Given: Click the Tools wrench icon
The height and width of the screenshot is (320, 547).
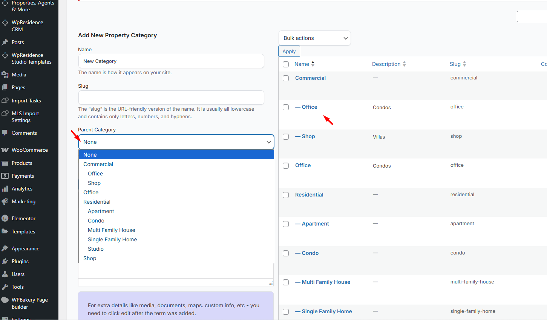Looking at the screenshot, I should [5, 287].
